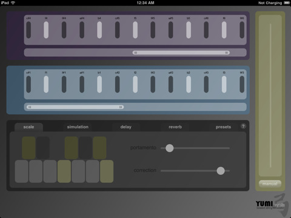Tap the c#2 note bar on blue string
Image resolution: width=291 pixels, height=218 pixels.
click(118, 84)
